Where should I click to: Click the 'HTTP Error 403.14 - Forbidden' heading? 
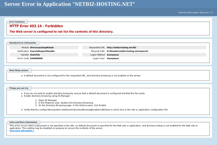36,26
